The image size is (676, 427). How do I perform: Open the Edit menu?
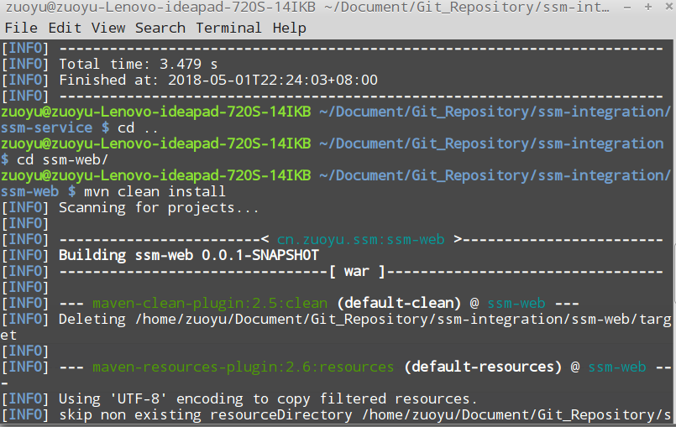pyautogui.click(x=65, y=28)
